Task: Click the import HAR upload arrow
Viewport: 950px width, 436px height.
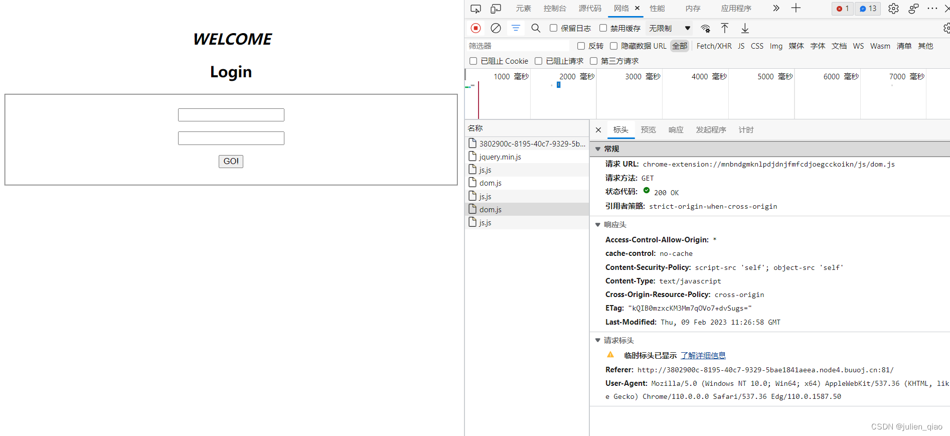Action: 725,28
